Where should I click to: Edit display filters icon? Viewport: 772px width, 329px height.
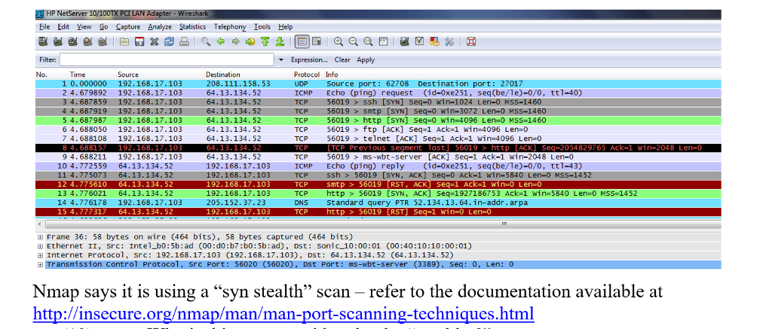[x=419, y=42]
